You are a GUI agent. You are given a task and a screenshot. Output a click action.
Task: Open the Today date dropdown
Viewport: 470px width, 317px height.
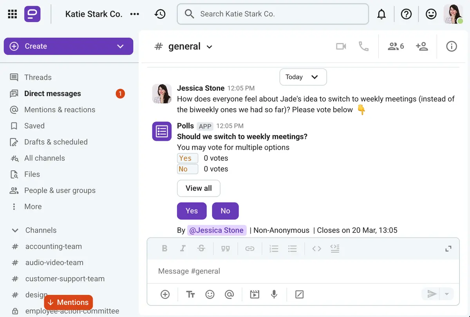pyautogui.click(x=303, y=77)
